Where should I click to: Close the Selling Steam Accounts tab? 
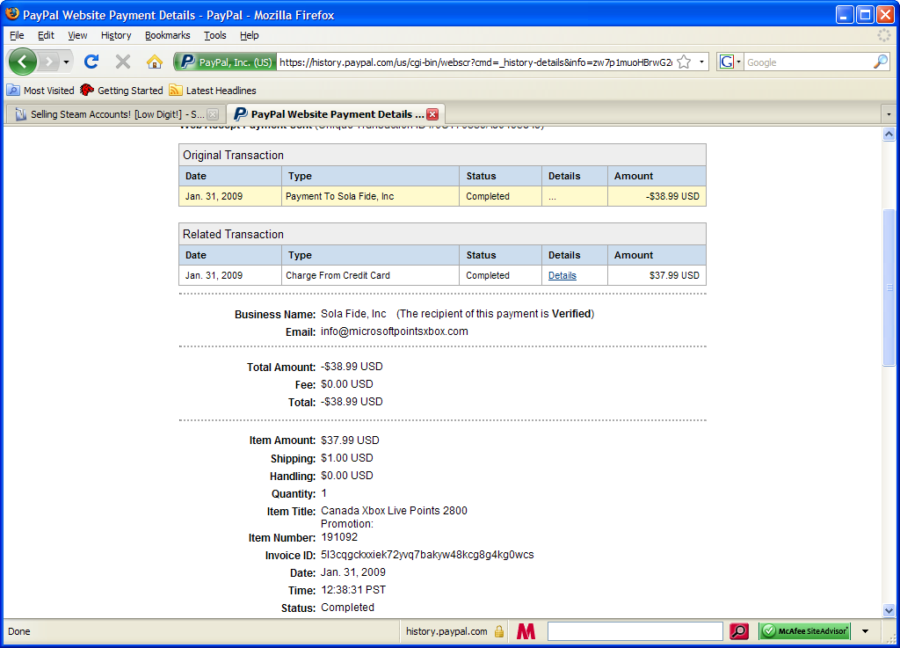pyautogui.click(x=213, y=114)
